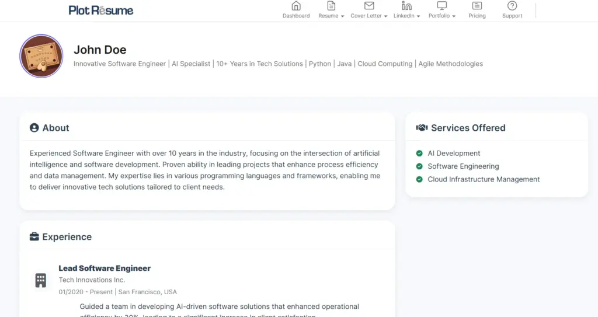The image size is (598, 317).
Task: Click the About person icon
Action: 34,128
